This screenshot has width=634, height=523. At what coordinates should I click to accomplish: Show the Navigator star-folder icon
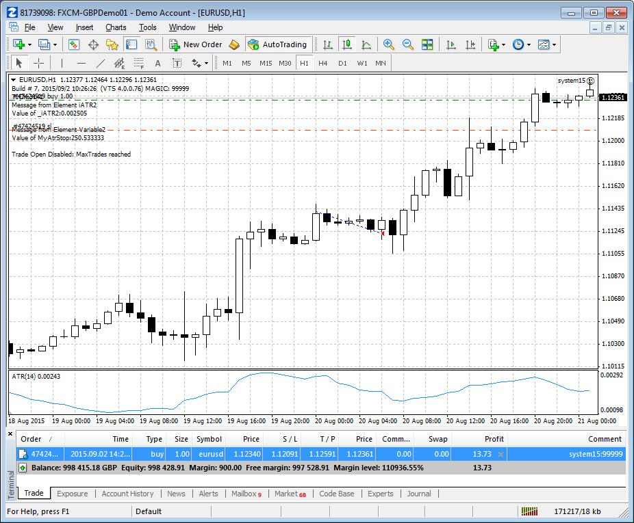pos(112,44)
